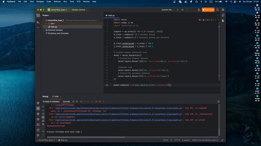Switch to Threads & Variables tab
The width and height of the screenshot is (261, 146).
point(51,102)
